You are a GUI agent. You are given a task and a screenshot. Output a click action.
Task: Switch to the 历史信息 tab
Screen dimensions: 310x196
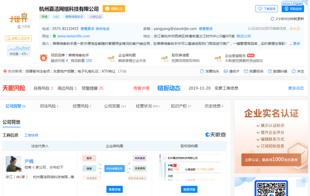pyautogui.click(x=214, y=106)
